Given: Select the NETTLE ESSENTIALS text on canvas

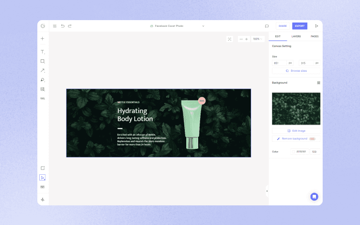Looking at the screenshot, I should 128,102.
